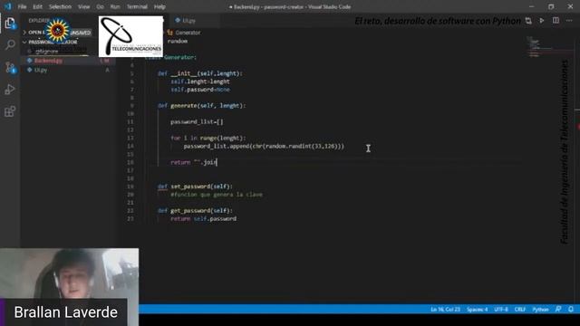Viewport: 580px width, 326px height.
Task: Click the 'def get_password(self):' line
Action: [195, 211]
